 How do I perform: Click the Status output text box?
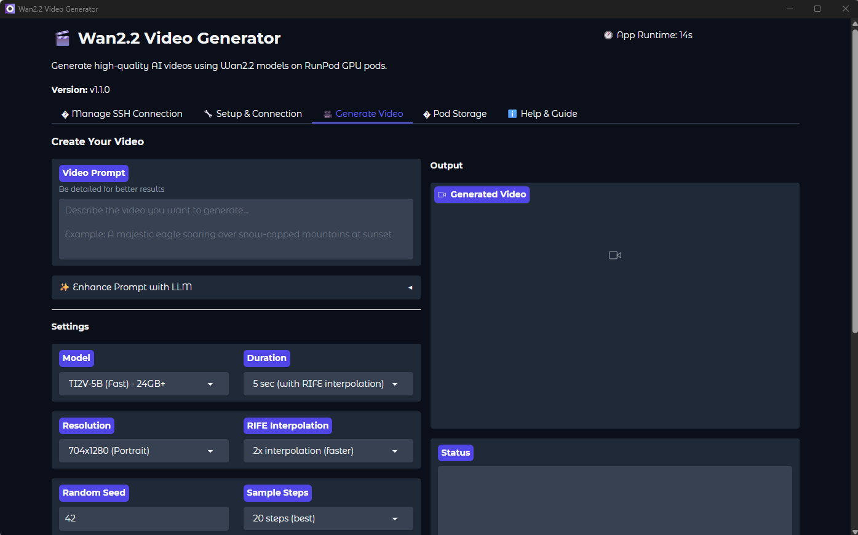615,501
